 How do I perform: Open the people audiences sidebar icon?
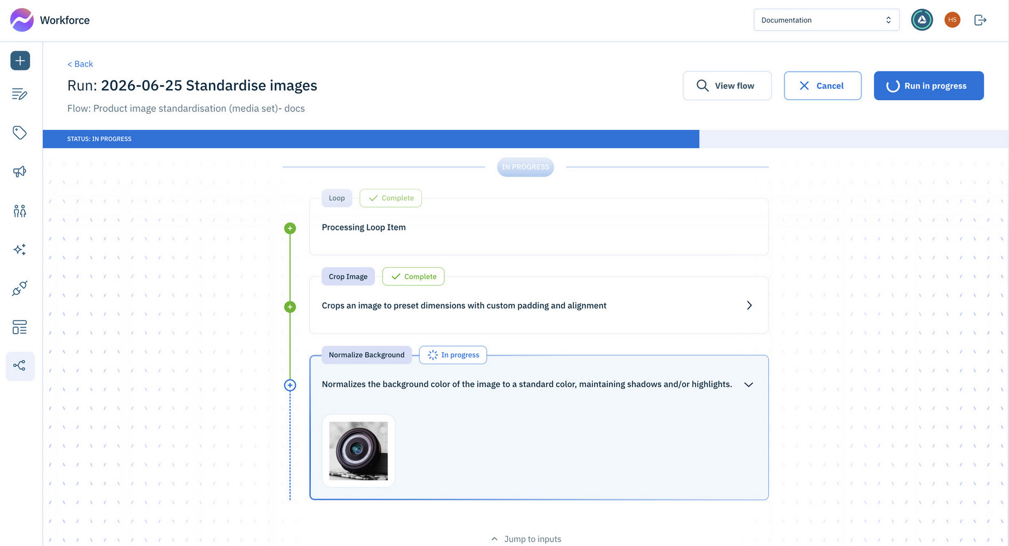coord(20,211)
